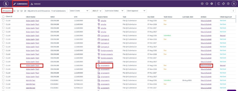Open Abhijith Test in uk-property Q2 row
This screenshot has height=91, width=238.
[31, 84]
